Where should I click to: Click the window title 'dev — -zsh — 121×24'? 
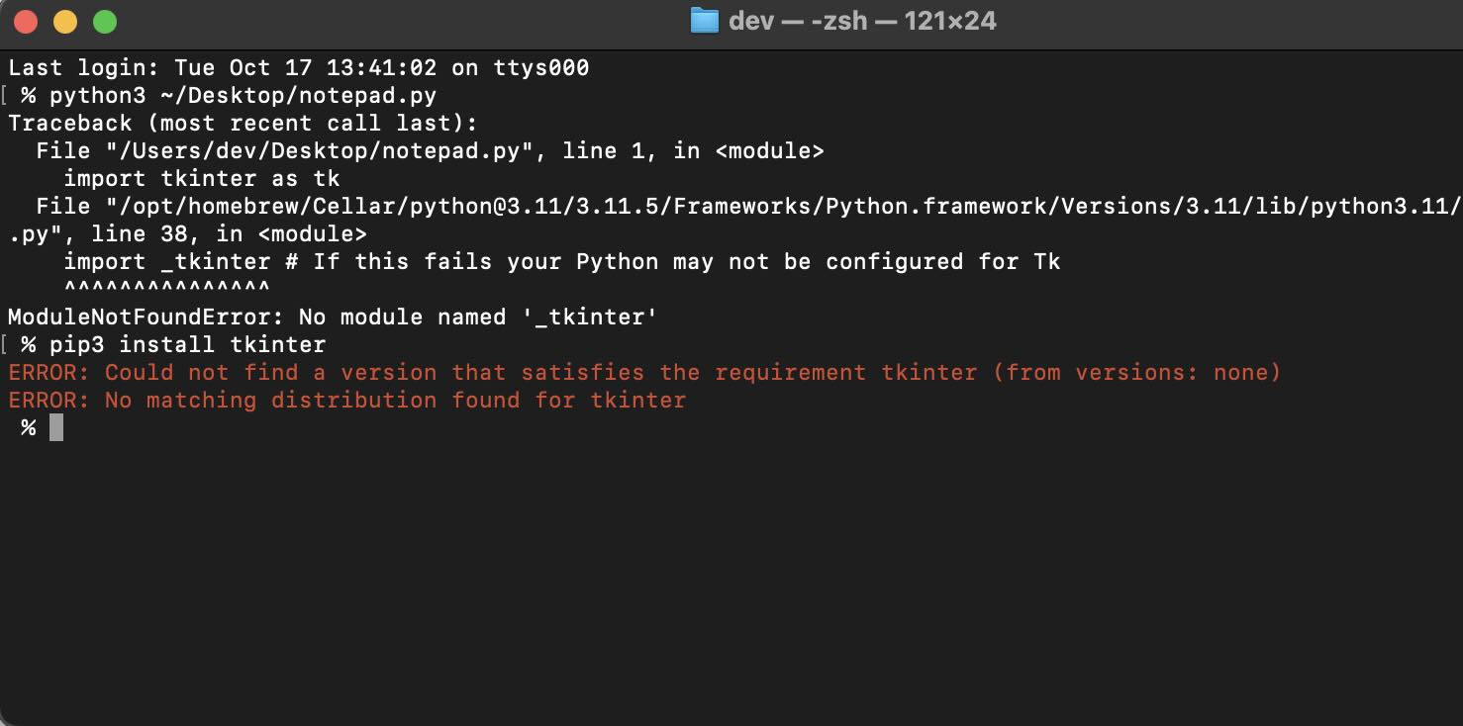point(861,21)
